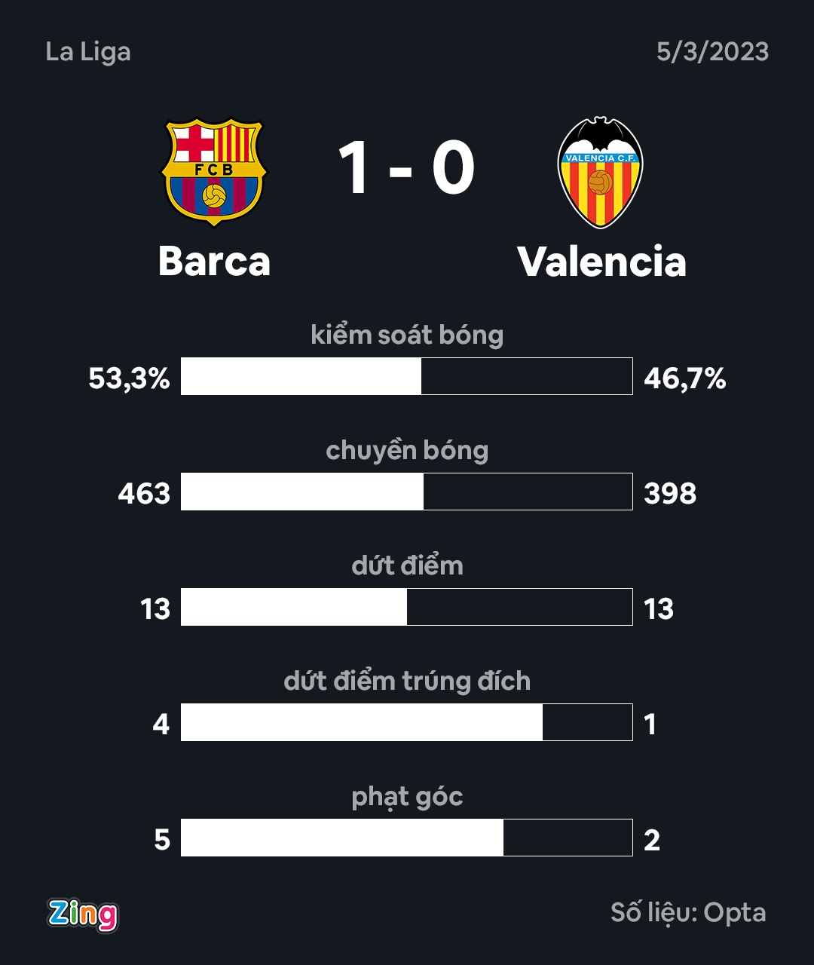Click the Valencia CF crest logo

pos(600,173)
